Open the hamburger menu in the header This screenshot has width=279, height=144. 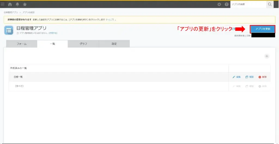click(2, 4)
